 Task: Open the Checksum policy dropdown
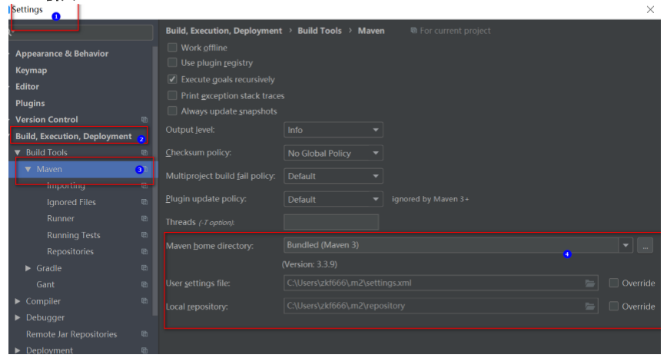click(333, 153)
